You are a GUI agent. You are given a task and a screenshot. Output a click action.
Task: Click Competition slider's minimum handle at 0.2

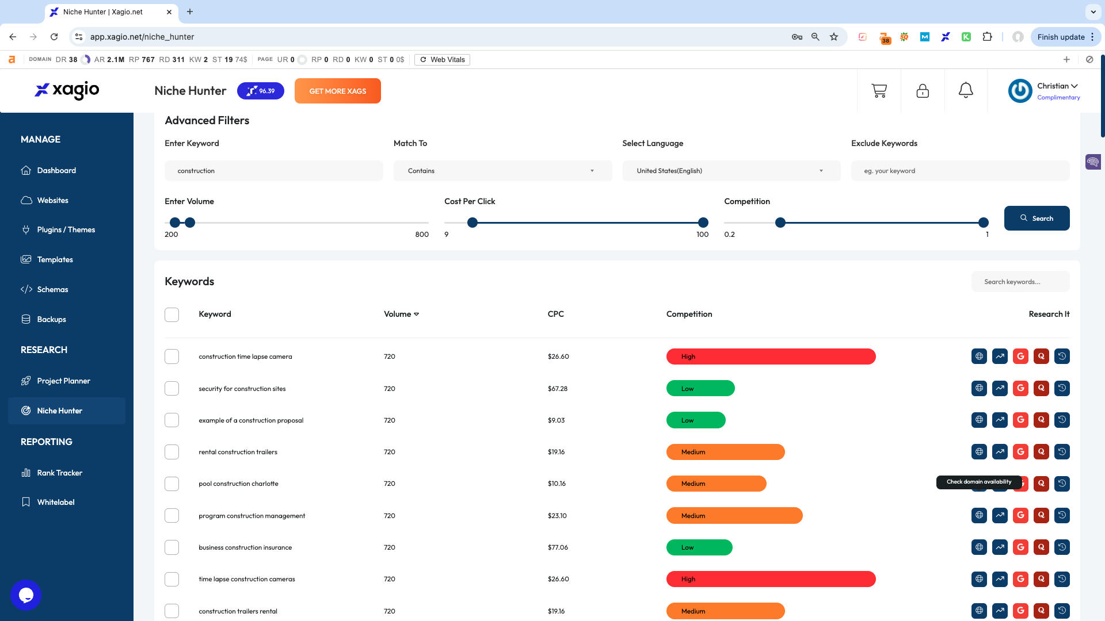point(780,223)
